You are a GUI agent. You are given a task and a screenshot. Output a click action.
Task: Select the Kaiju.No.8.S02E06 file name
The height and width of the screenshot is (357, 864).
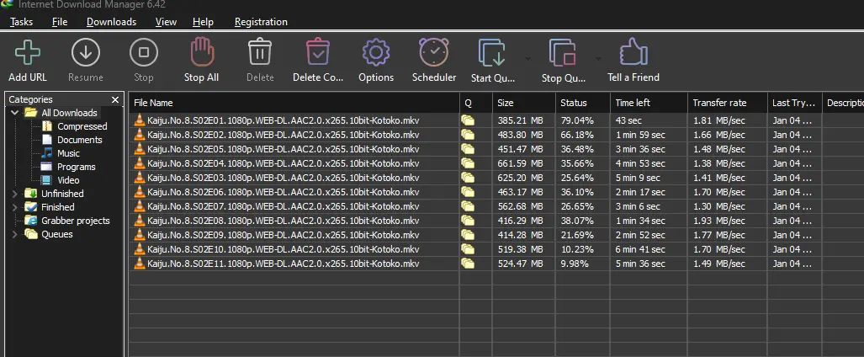[284, 192]
